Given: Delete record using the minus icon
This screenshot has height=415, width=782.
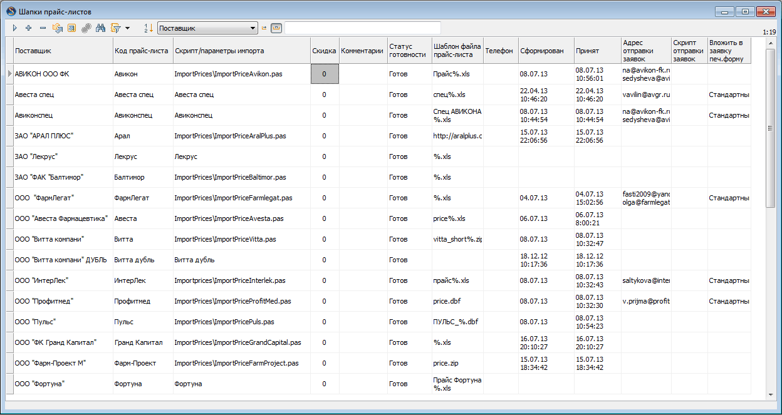Looking at the screenshot, I should [43, 28].
